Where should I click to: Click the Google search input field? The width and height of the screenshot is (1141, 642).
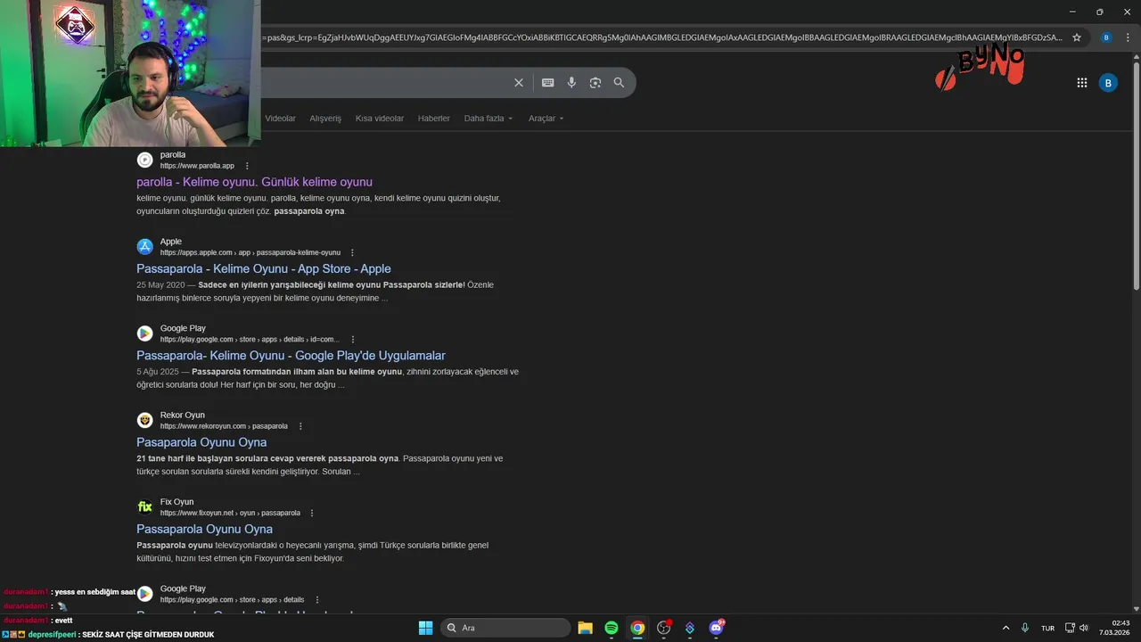383,83
